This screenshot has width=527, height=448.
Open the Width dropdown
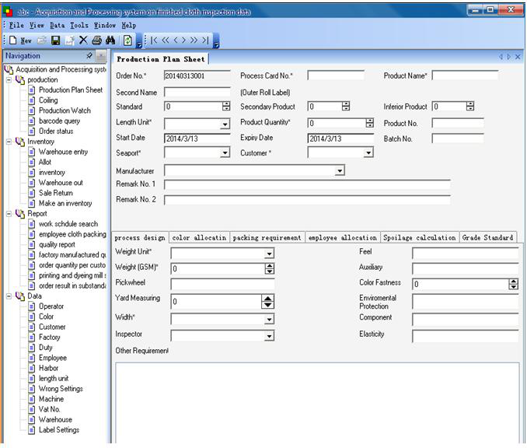(x=269, y=319)
